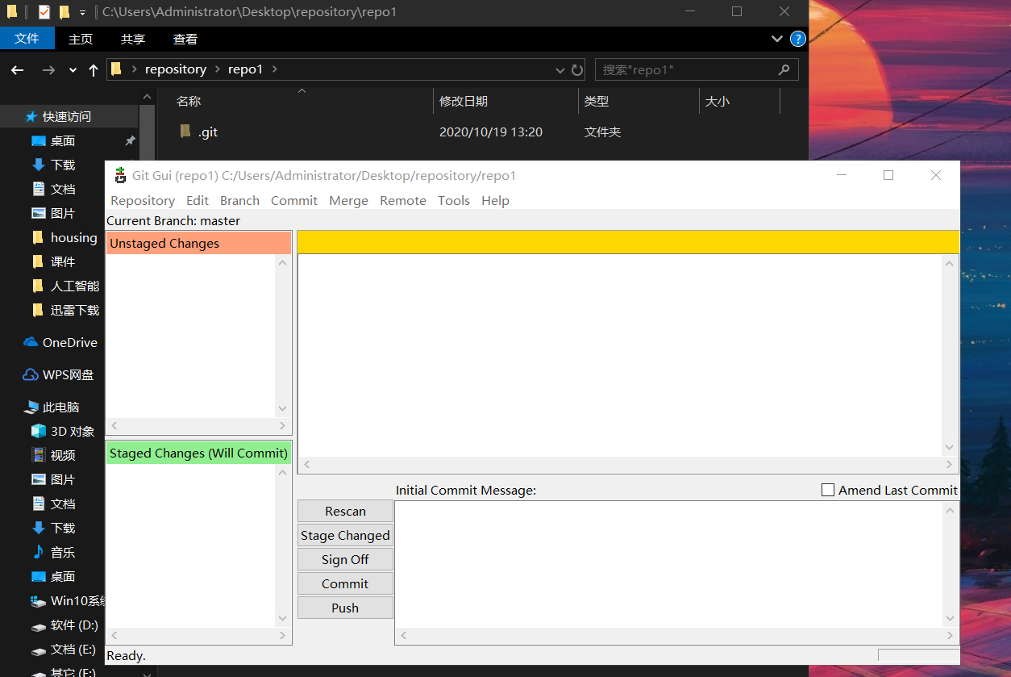Screen dimensions: 1011x677
Task: Open the 人工智能 folder in the sidebar
Action: pyautogui.click(x=75, y=286)
